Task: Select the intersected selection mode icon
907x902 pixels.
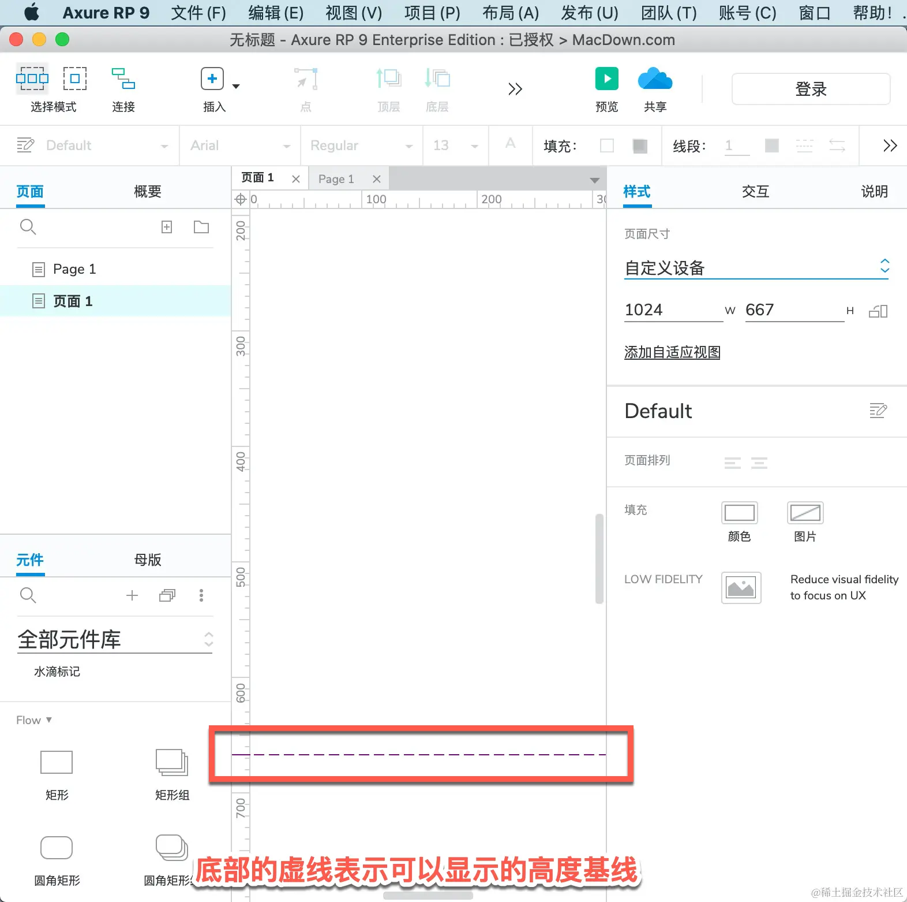Action: click(x=32, y=79)
